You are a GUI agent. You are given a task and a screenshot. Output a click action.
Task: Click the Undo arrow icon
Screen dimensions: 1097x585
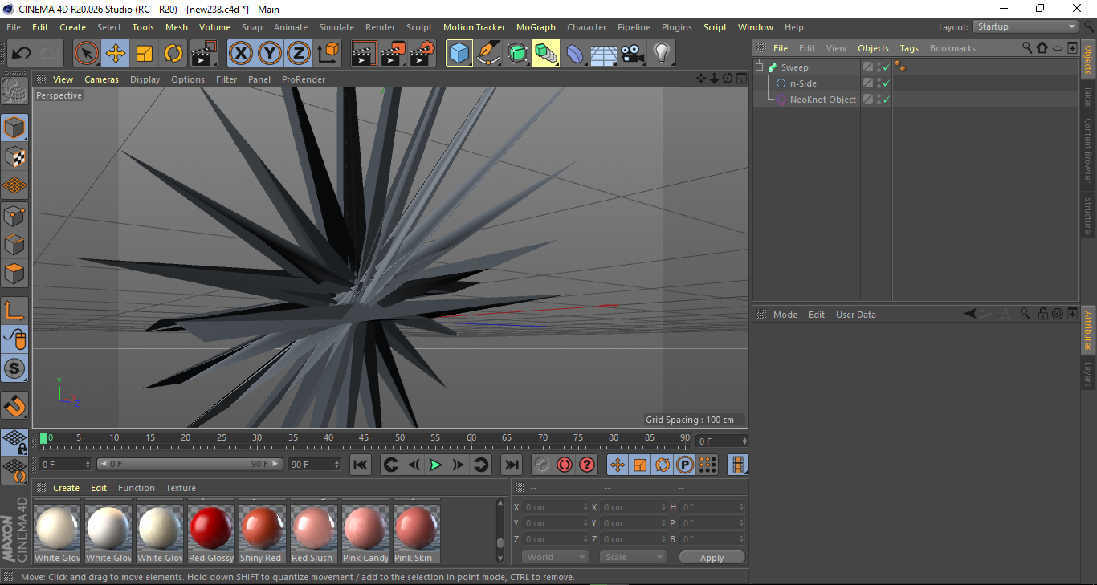click(x=22, y=54)
